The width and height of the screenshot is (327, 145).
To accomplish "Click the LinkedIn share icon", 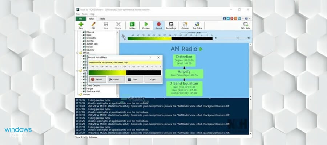I will (239, 18).
